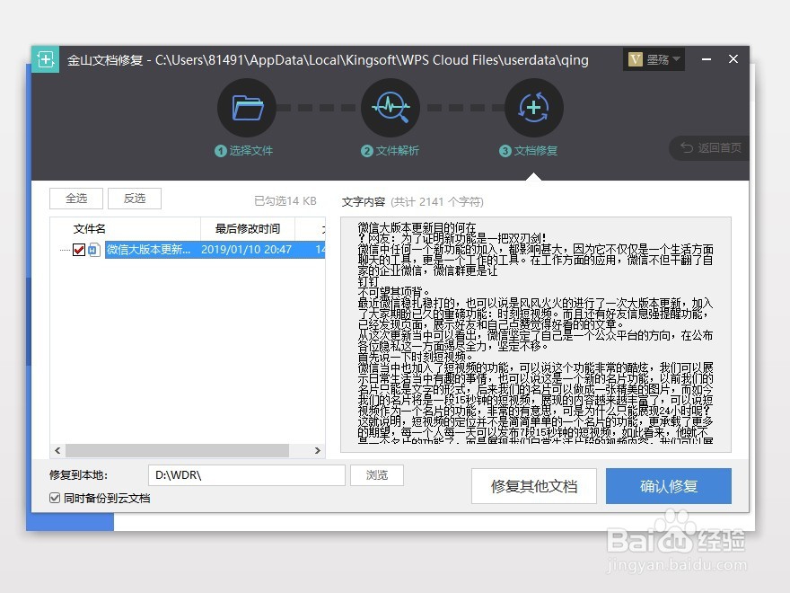
Task: Click the 最后修改时间 column header
Action: click(248, 229)
